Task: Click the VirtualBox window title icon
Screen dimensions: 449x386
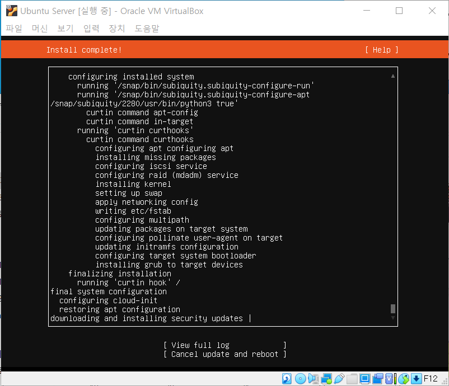Action: [12, 11]
